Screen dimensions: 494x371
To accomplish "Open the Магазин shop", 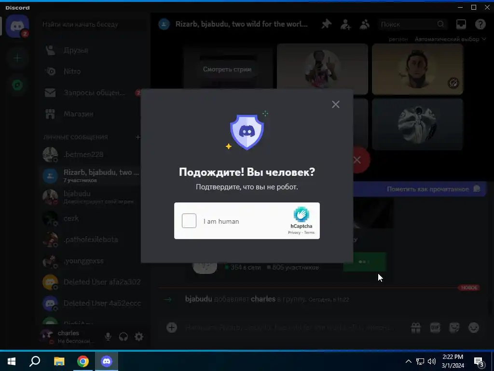I will [x=91, y=114].
